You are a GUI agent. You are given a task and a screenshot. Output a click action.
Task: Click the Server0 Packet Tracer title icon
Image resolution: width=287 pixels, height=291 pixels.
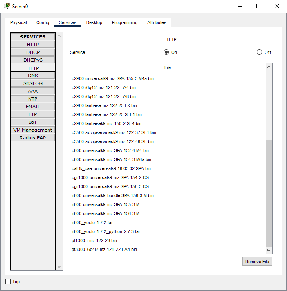coord(7,6)
